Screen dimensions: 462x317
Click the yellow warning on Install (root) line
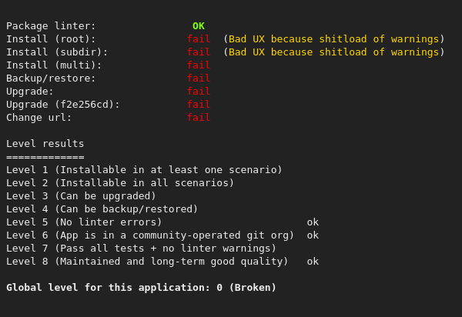click(x=333, y=39)
